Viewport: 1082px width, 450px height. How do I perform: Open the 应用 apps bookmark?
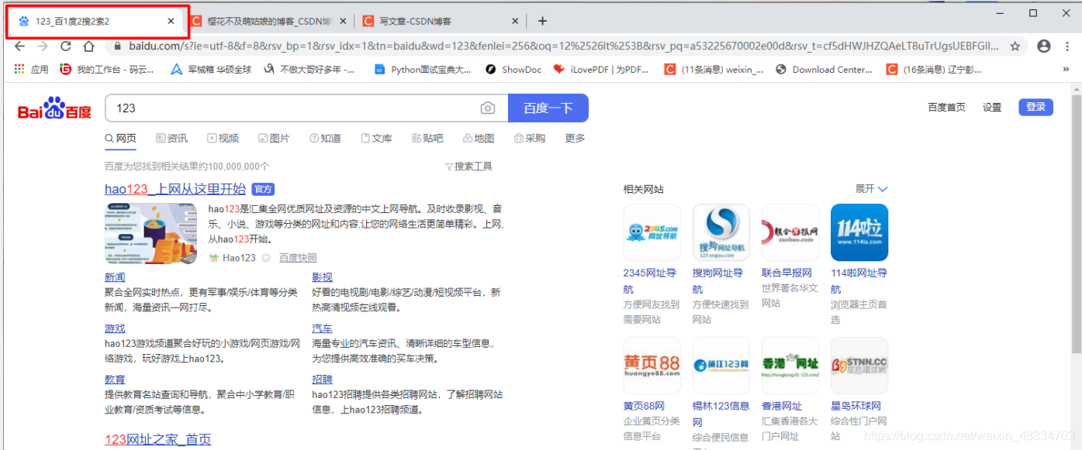click(x=32, y=70)
